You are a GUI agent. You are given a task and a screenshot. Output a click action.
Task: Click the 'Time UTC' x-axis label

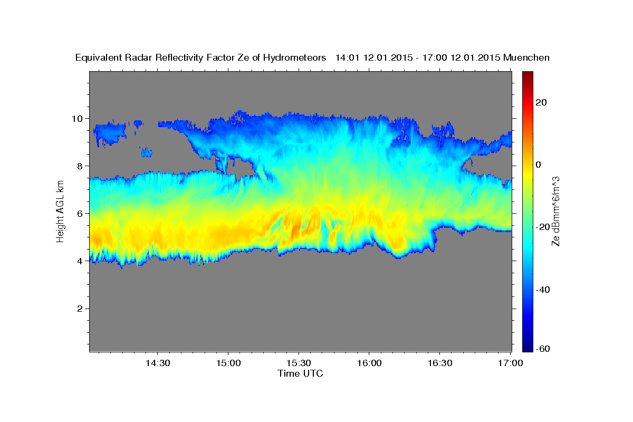click(300, 373)
